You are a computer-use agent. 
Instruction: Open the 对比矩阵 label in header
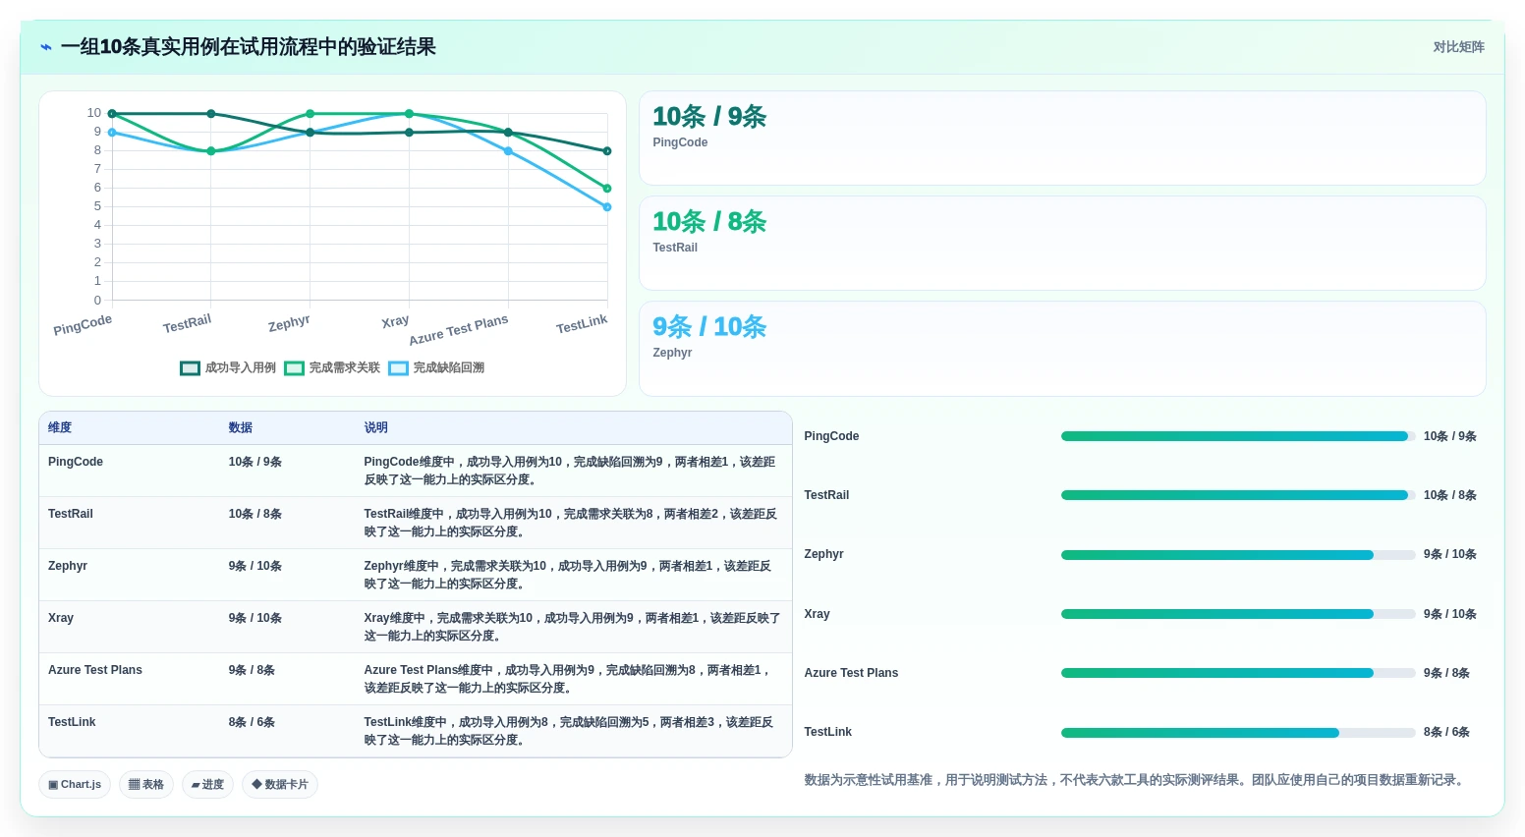click(1458, 47)
